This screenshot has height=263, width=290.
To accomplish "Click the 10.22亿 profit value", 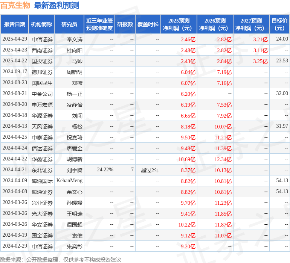I will pos(187,224).
